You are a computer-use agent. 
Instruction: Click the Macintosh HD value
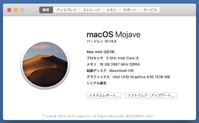pyautogui.click(x=122, y=71)
